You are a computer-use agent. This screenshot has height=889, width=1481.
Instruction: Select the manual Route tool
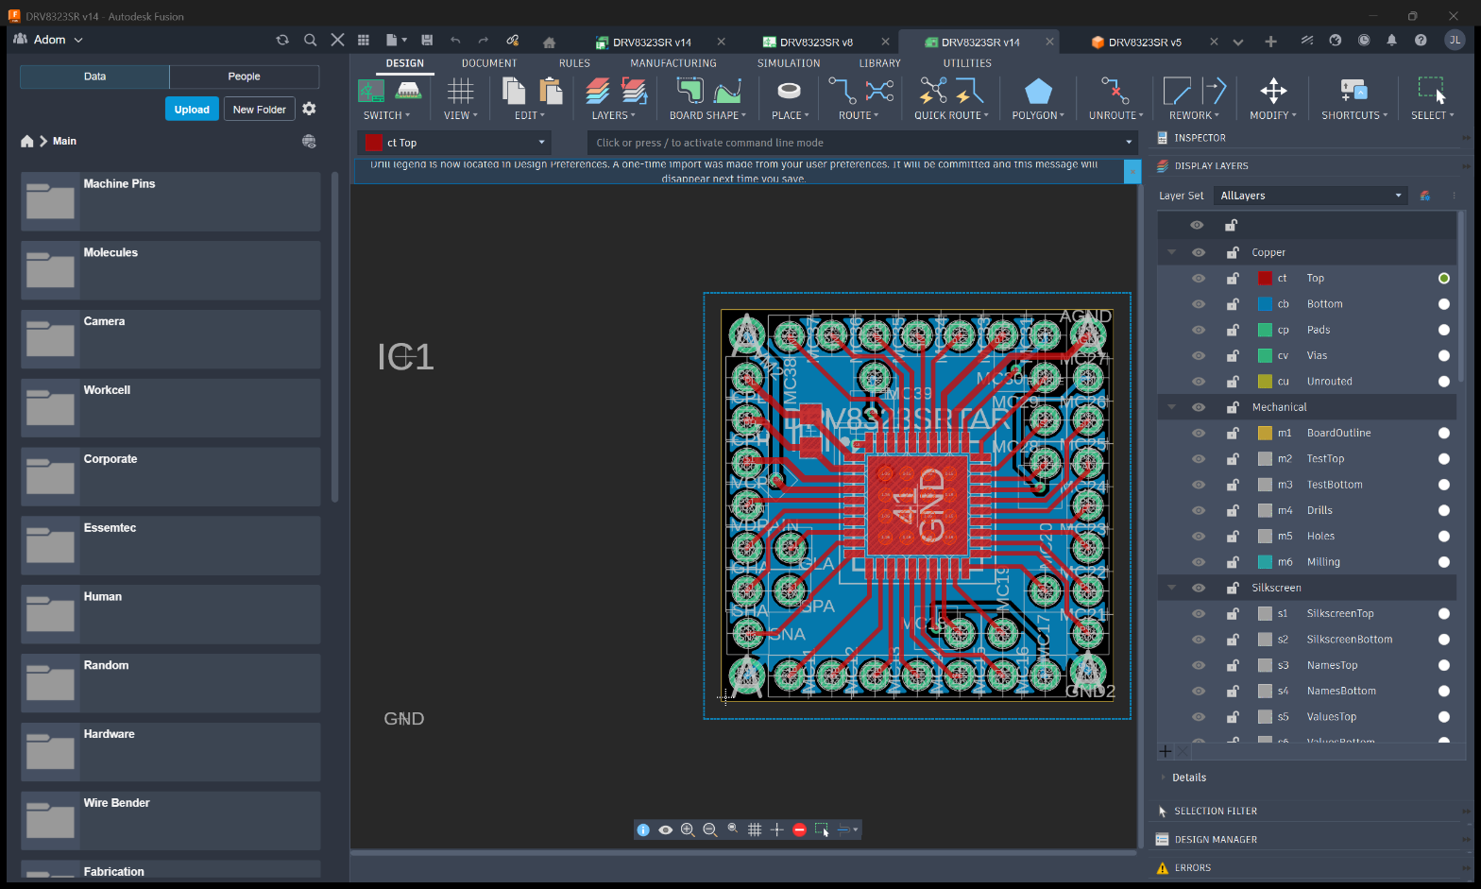[842, 91]
